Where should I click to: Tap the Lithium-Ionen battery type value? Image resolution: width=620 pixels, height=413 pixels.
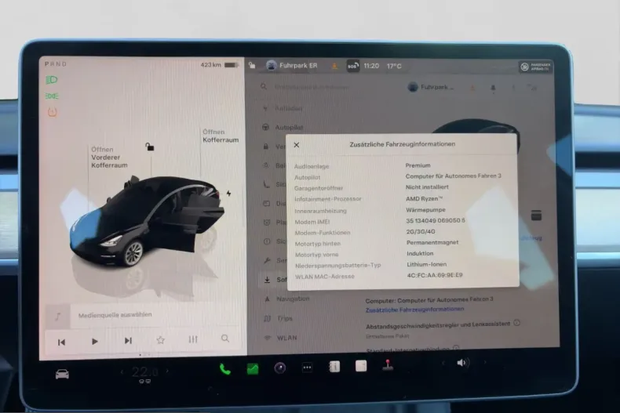coord(427,264)
